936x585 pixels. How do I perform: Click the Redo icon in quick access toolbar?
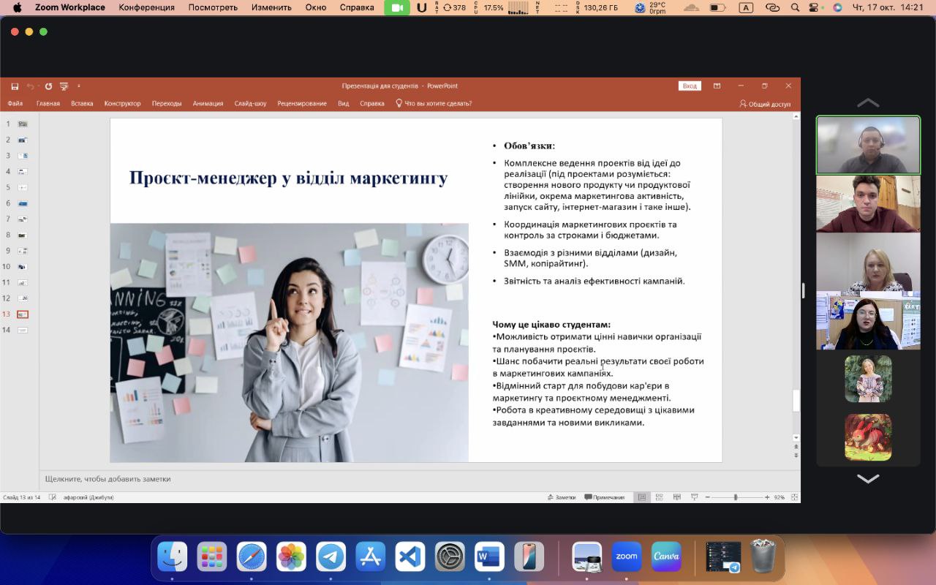[48, 86]
